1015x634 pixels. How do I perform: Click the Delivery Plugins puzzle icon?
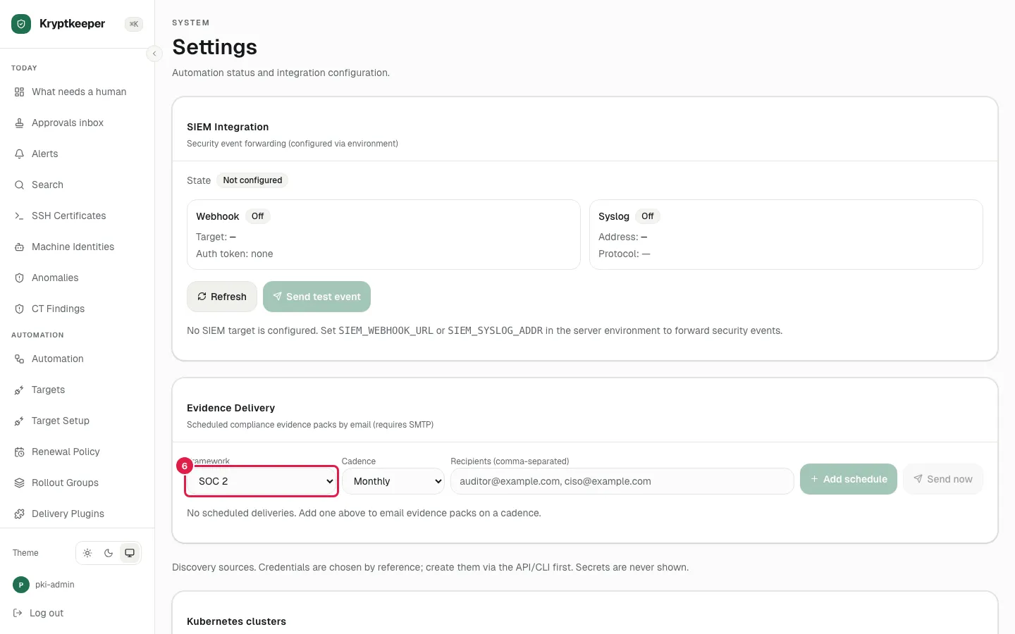click(19, 514)
